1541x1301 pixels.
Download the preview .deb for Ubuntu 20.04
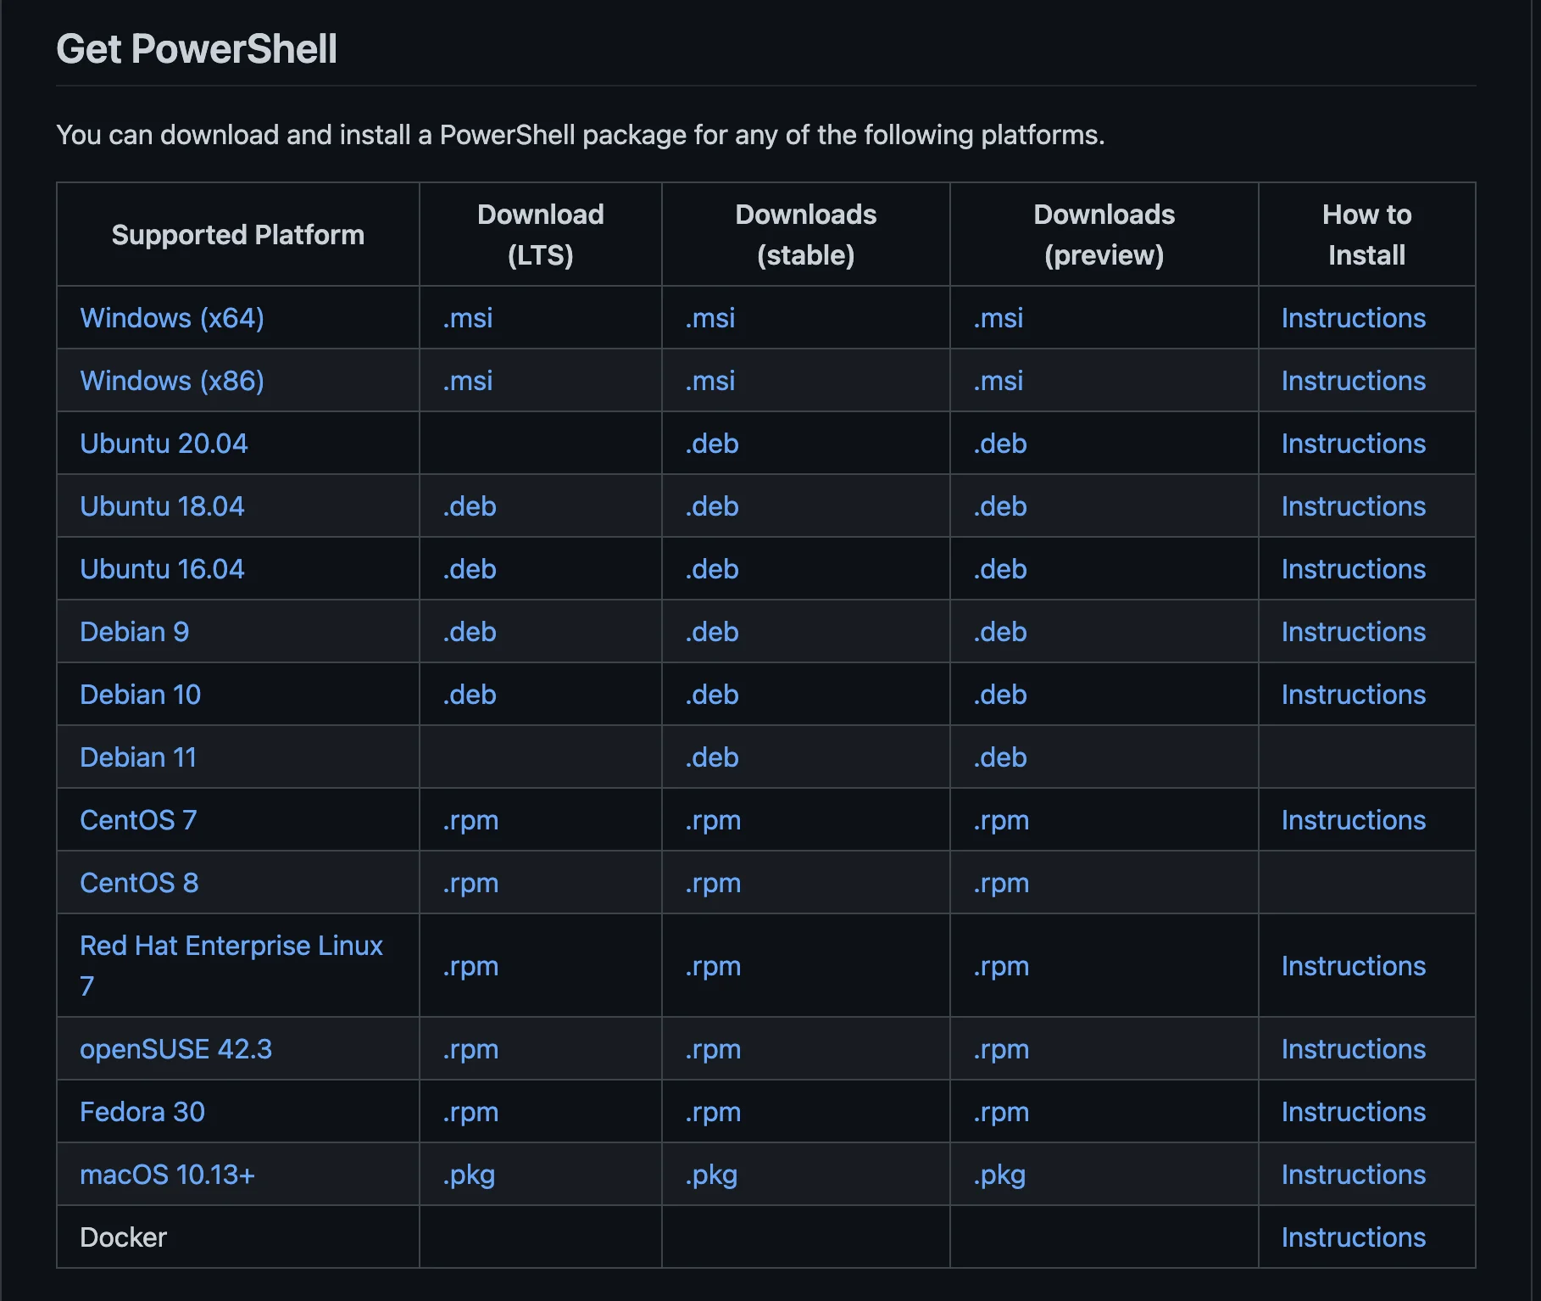click(999, 444)
